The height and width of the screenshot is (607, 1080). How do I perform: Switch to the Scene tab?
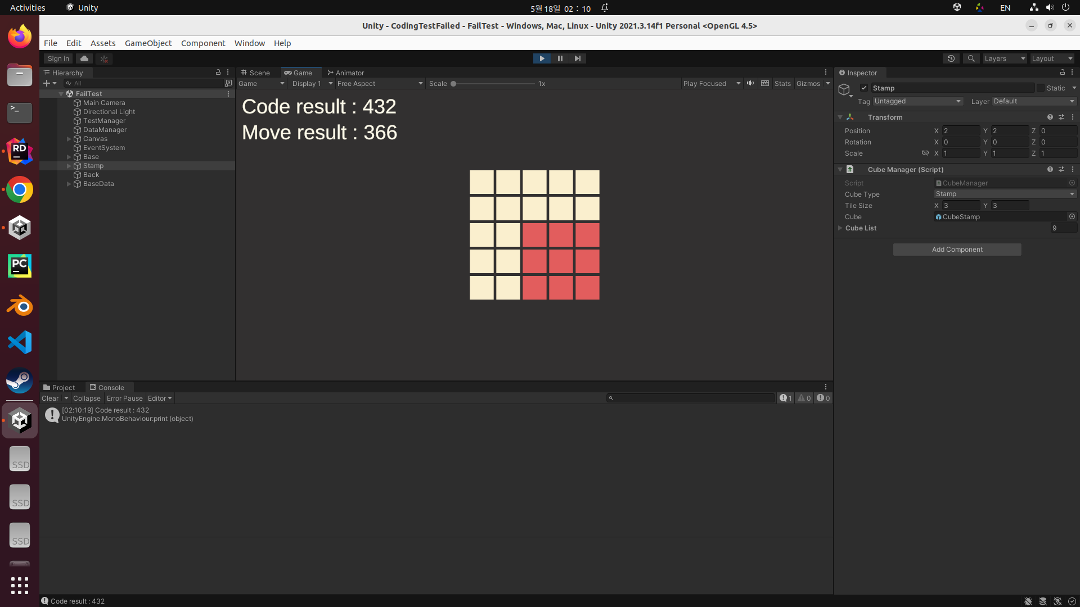(x=256, y=73)
